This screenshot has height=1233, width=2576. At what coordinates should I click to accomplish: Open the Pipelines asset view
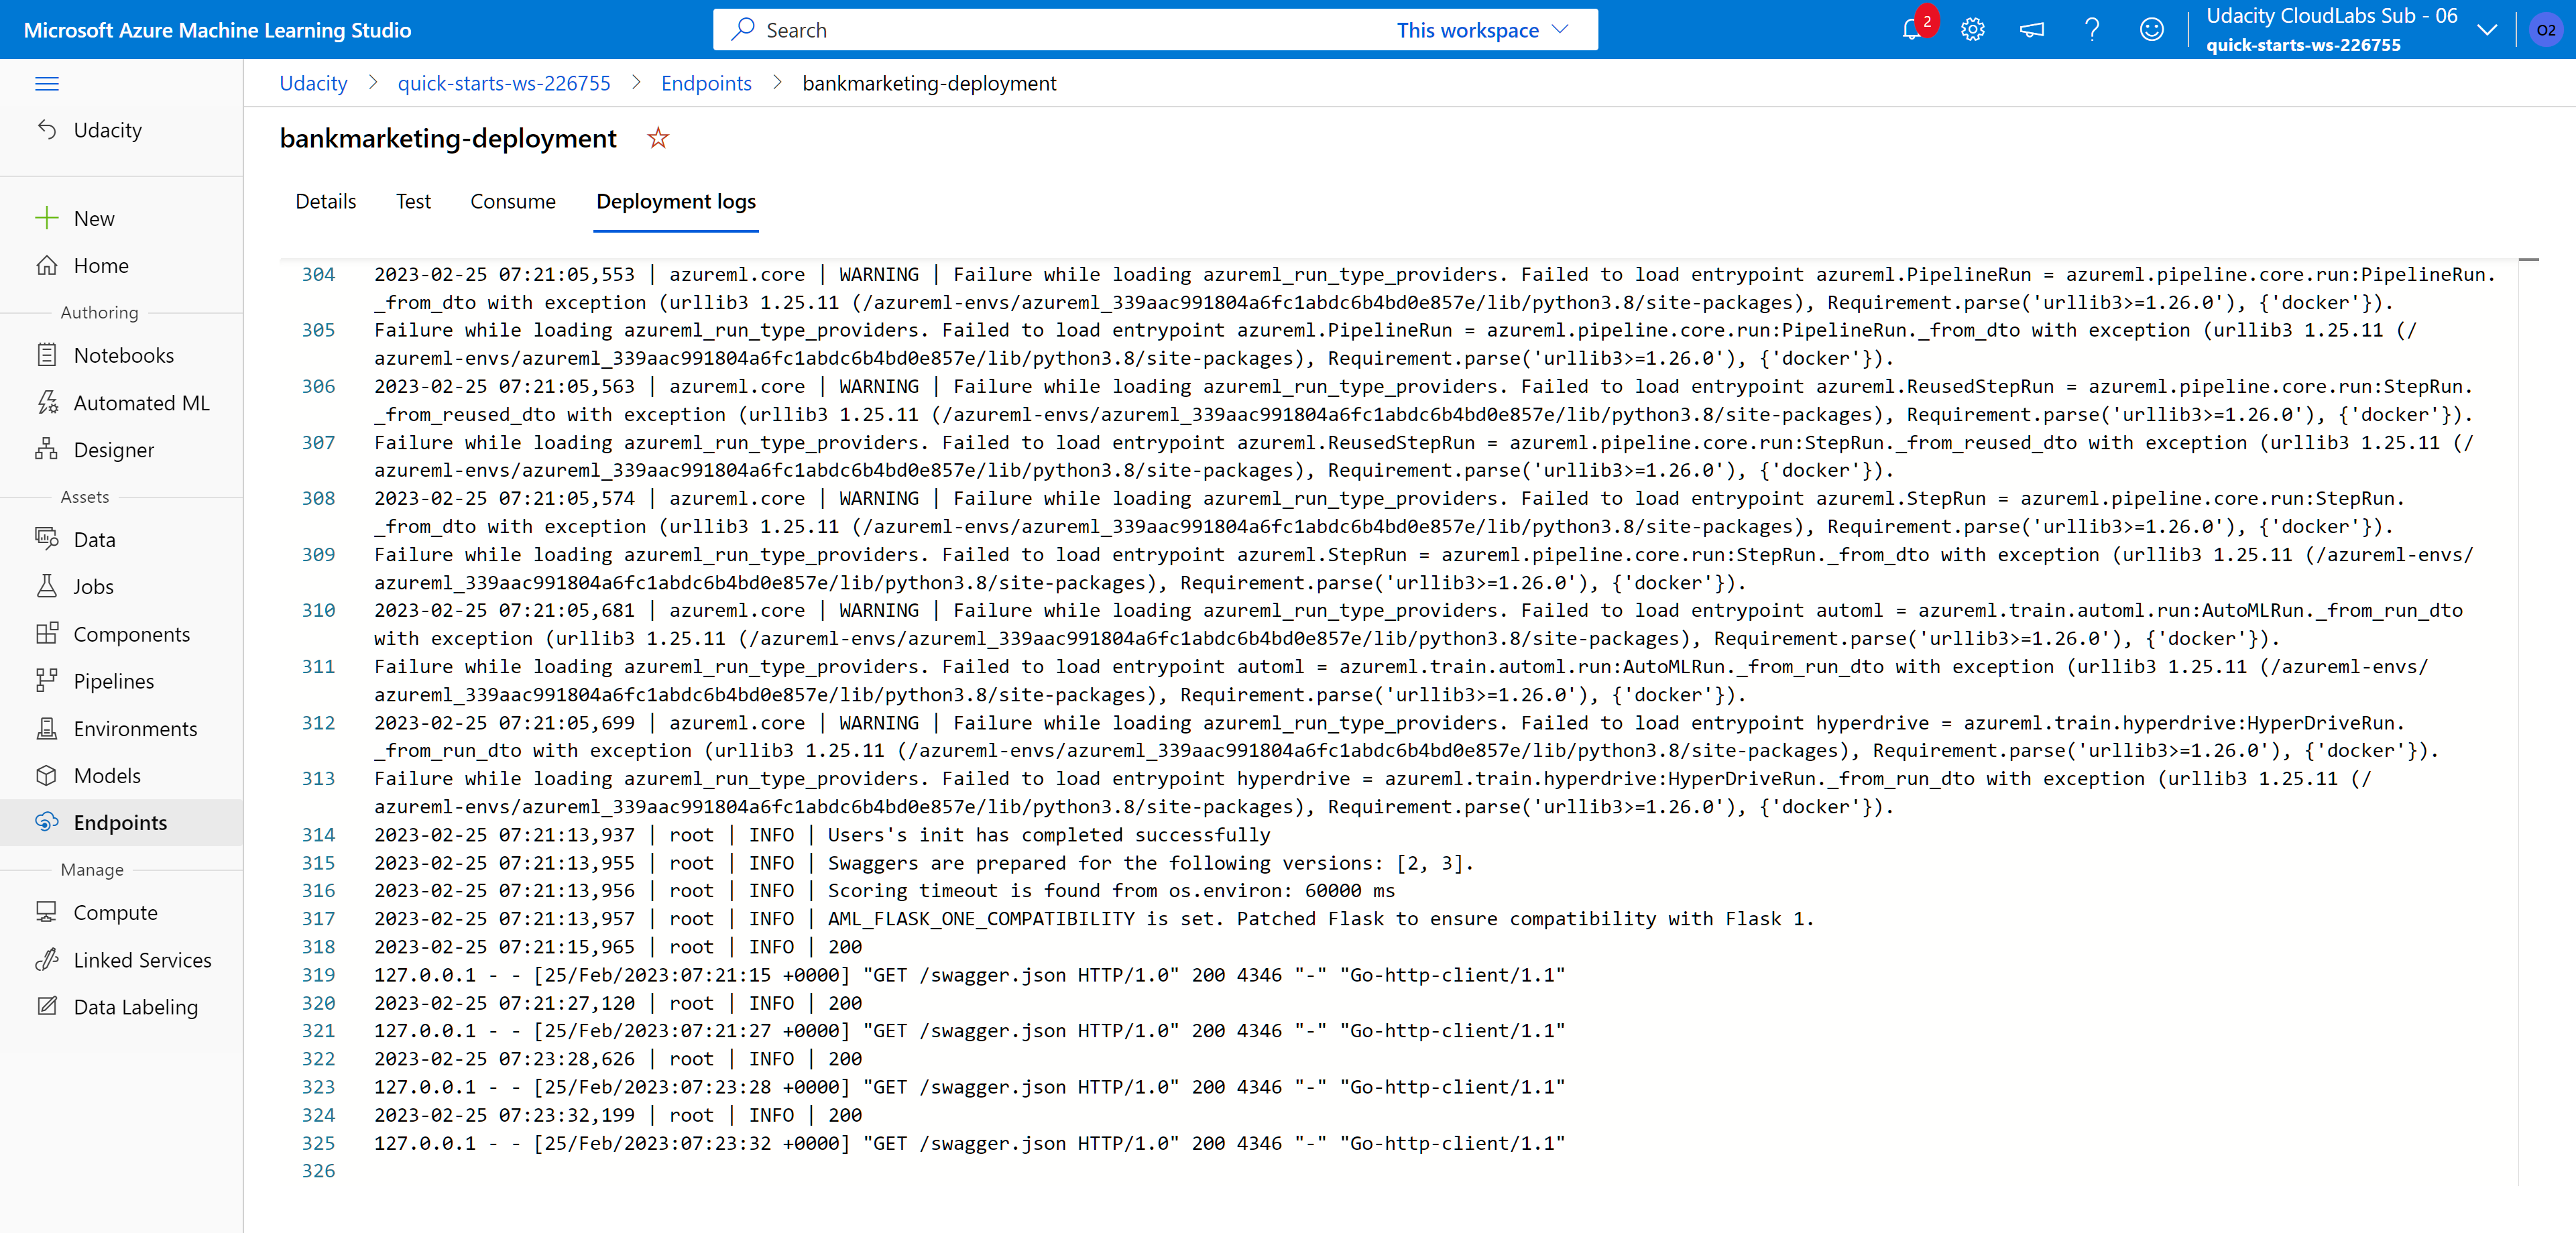(x=113, y=681)
